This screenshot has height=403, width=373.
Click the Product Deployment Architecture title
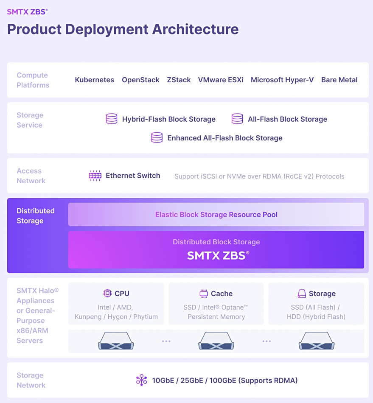[123, 29]
